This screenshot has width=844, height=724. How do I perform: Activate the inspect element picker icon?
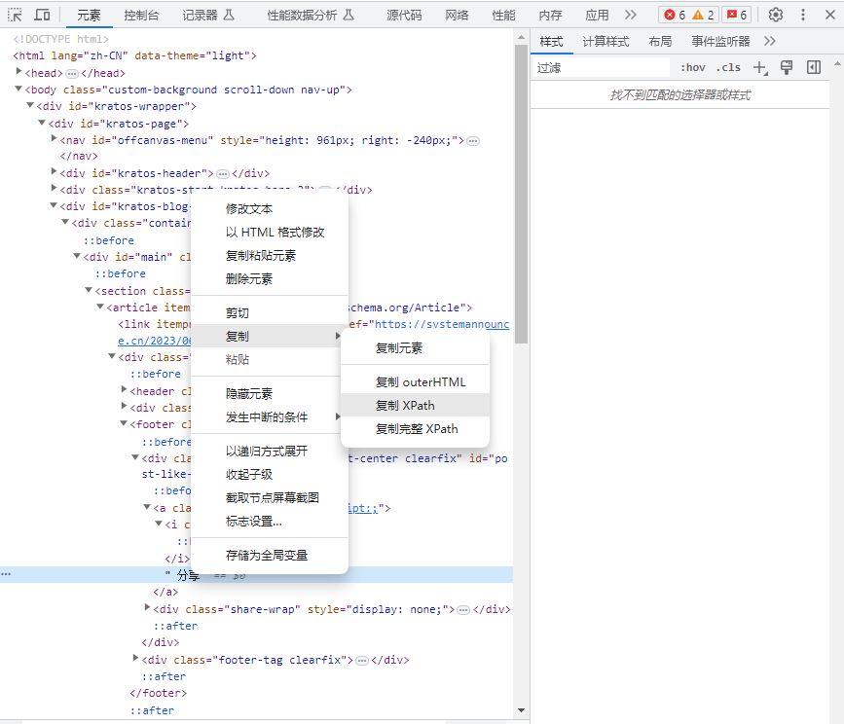click(15, 15)
